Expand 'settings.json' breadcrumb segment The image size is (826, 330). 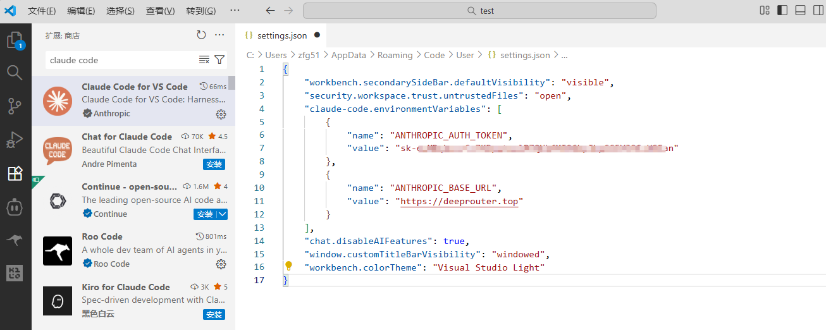point(519,55)
